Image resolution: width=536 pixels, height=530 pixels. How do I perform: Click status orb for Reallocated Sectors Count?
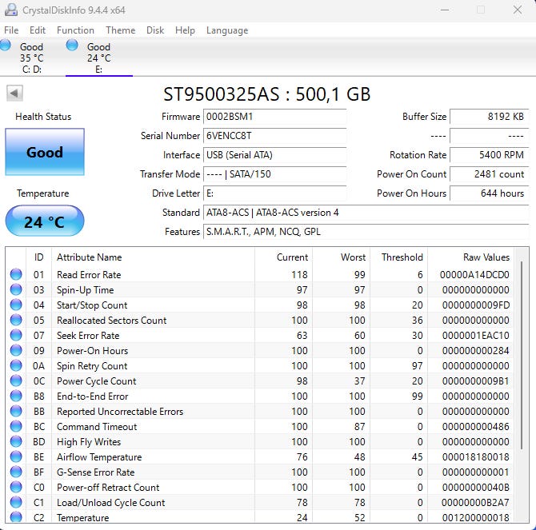pyautogui.click(x=16, y=321)
